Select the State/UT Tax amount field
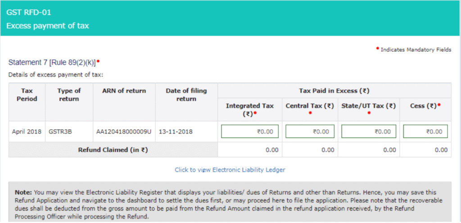Screen dimensions: 461x223 pyautogui.click(x=369, y=132)
